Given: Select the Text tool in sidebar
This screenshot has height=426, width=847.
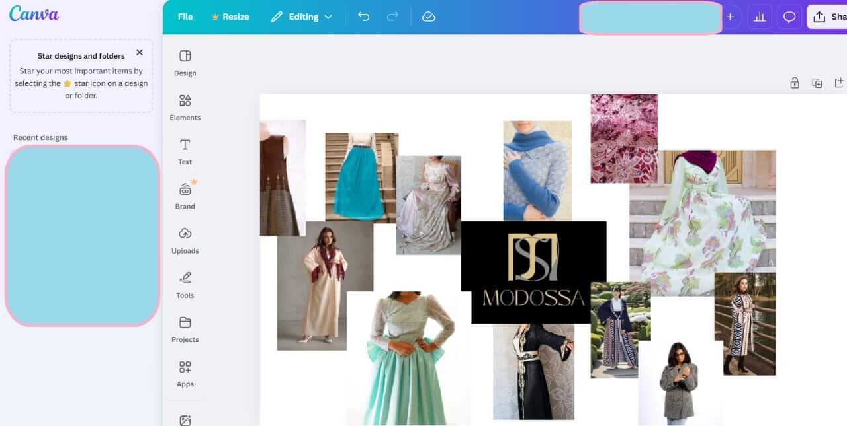Looking at the screenshot, I should tap(185, 151).
